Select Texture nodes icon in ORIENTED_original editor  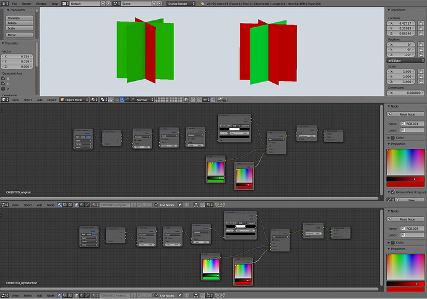(70, 204)
